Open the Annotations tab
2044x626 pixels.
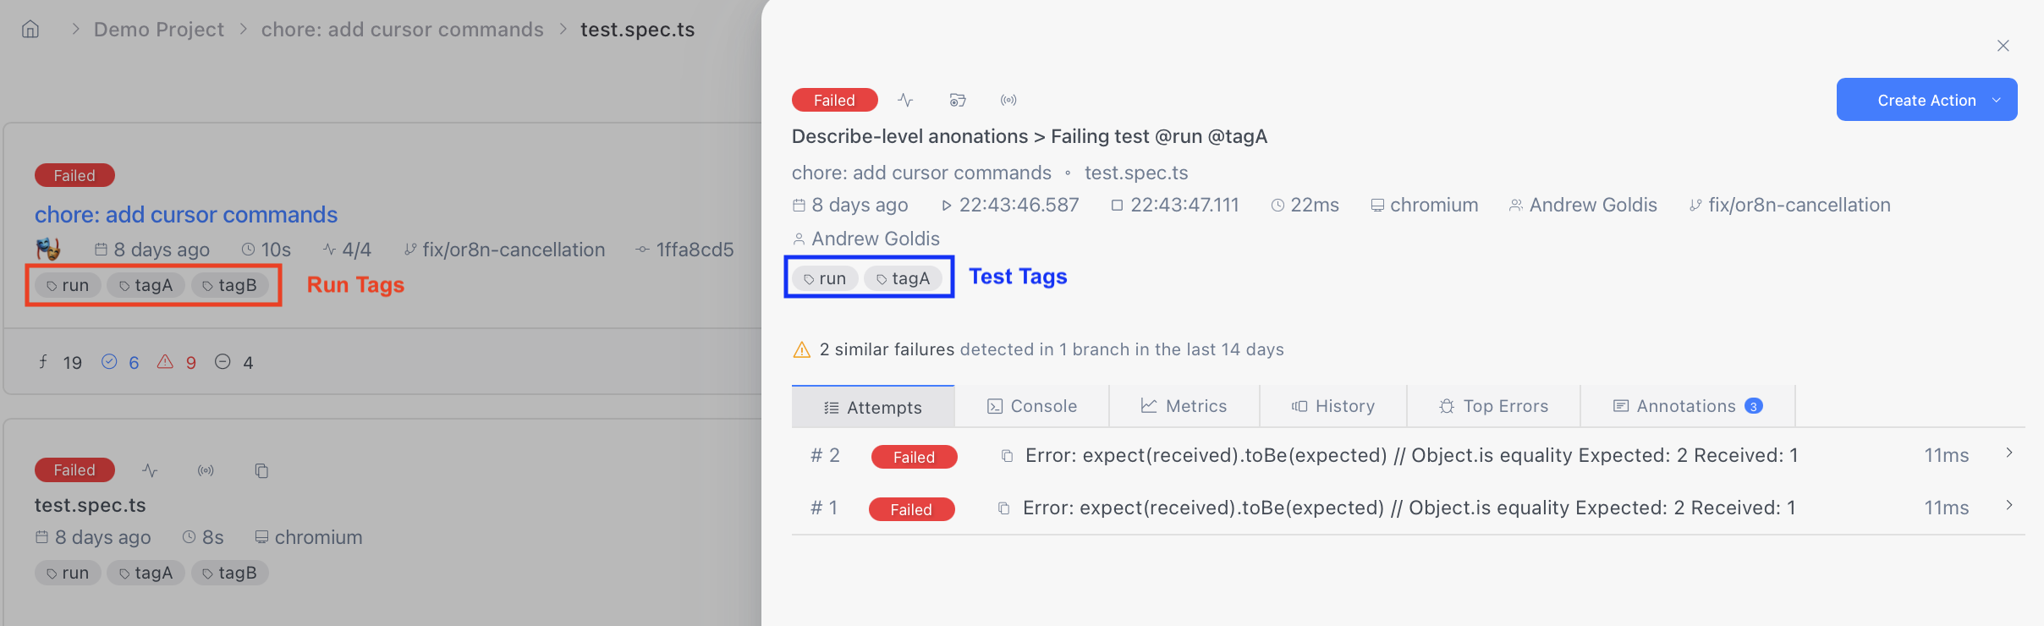coord(1687,407)
